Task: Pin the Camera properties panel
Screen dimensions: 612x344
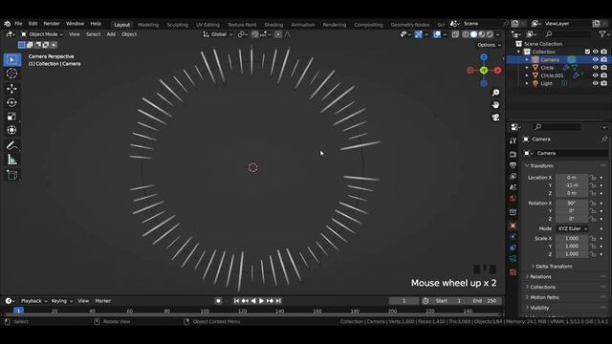Action: [x=604, y=140]
